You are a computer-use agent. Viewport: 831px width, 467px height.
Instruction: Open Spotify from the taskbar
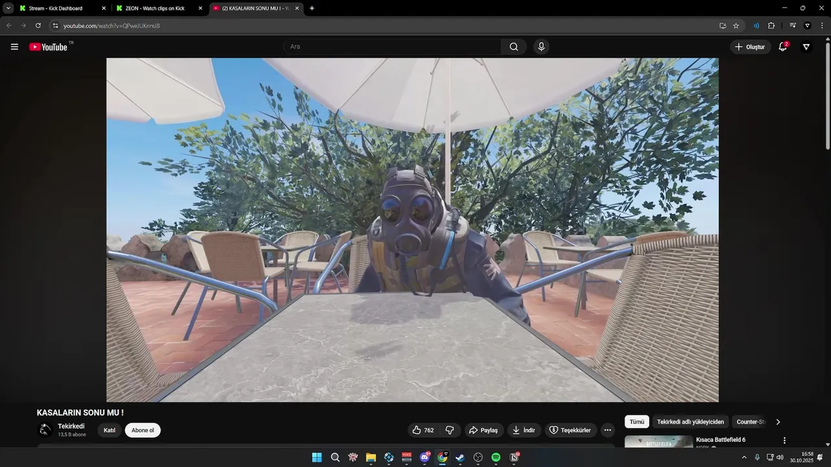click(x=496, y=457)
